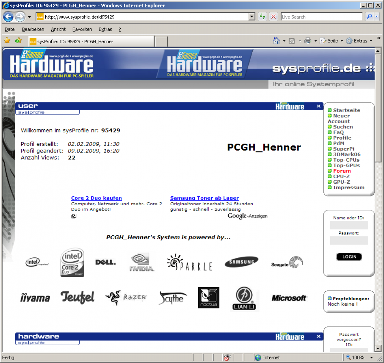Follow the Core 2 Duo kaufen ad link

pos(97,198)
